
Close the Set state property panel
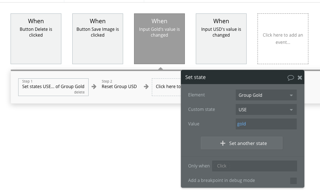click(x=300, y=78)
